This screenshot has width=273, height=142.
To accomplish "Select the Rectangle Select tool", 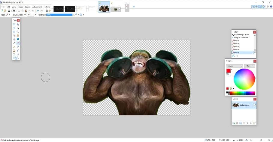I will tap(14, 24).
